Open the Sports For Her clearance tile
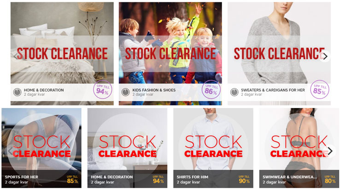This screenshot has height=191, width=341. [x=41, y=148]
